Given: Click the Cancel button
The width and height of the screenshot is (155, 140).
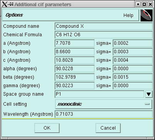Looking at the screenshot, I should coord(108,128).
